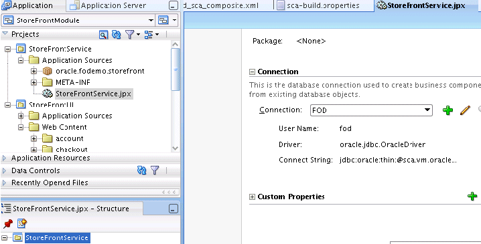
Task: Open the sca_composite.xml editor tab
Action: (221, 5)
